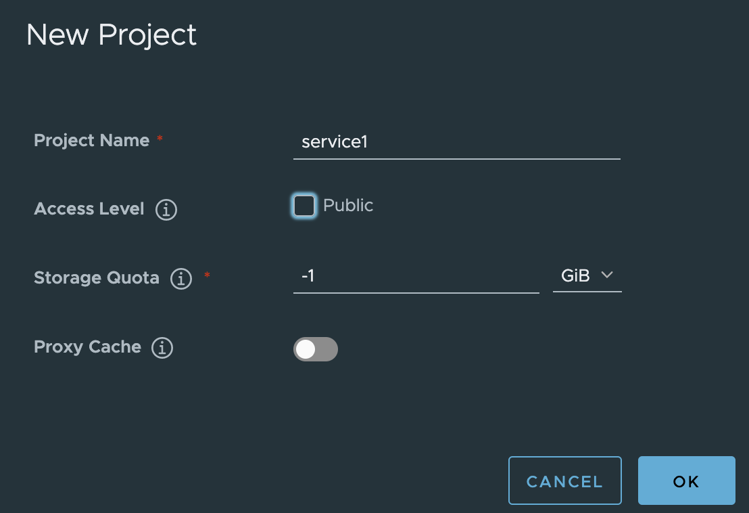This screenshot has height=513, width=749.
Task: Click the Access Level info icon
Action: click(x=166, y=209)
